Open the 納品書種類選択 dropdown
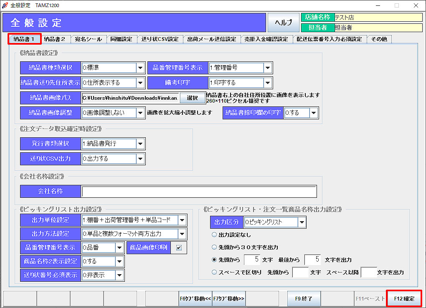This screenshot has width=426, height=308. (139, 68)
